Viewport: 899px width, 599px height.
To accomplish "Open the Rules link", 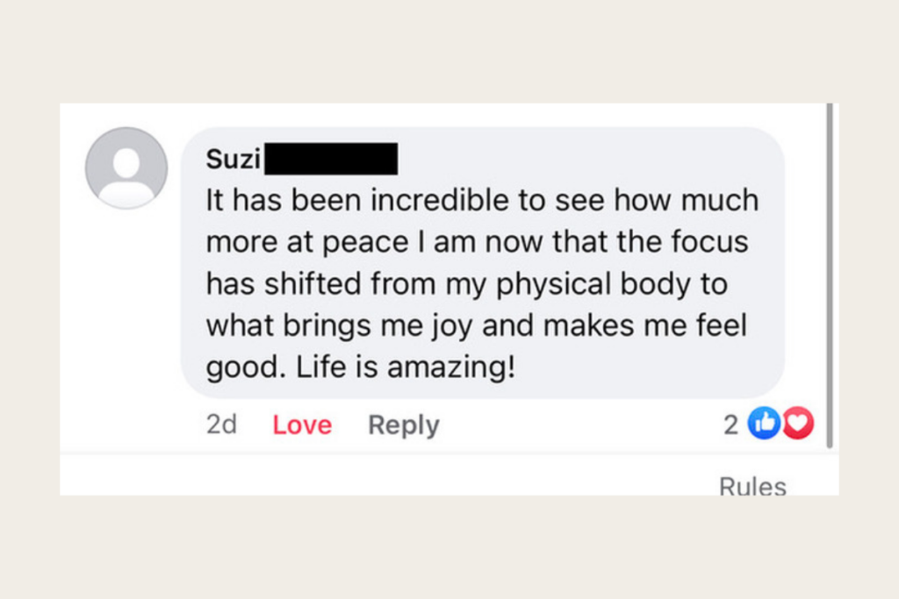I will [x=752, y=486].
